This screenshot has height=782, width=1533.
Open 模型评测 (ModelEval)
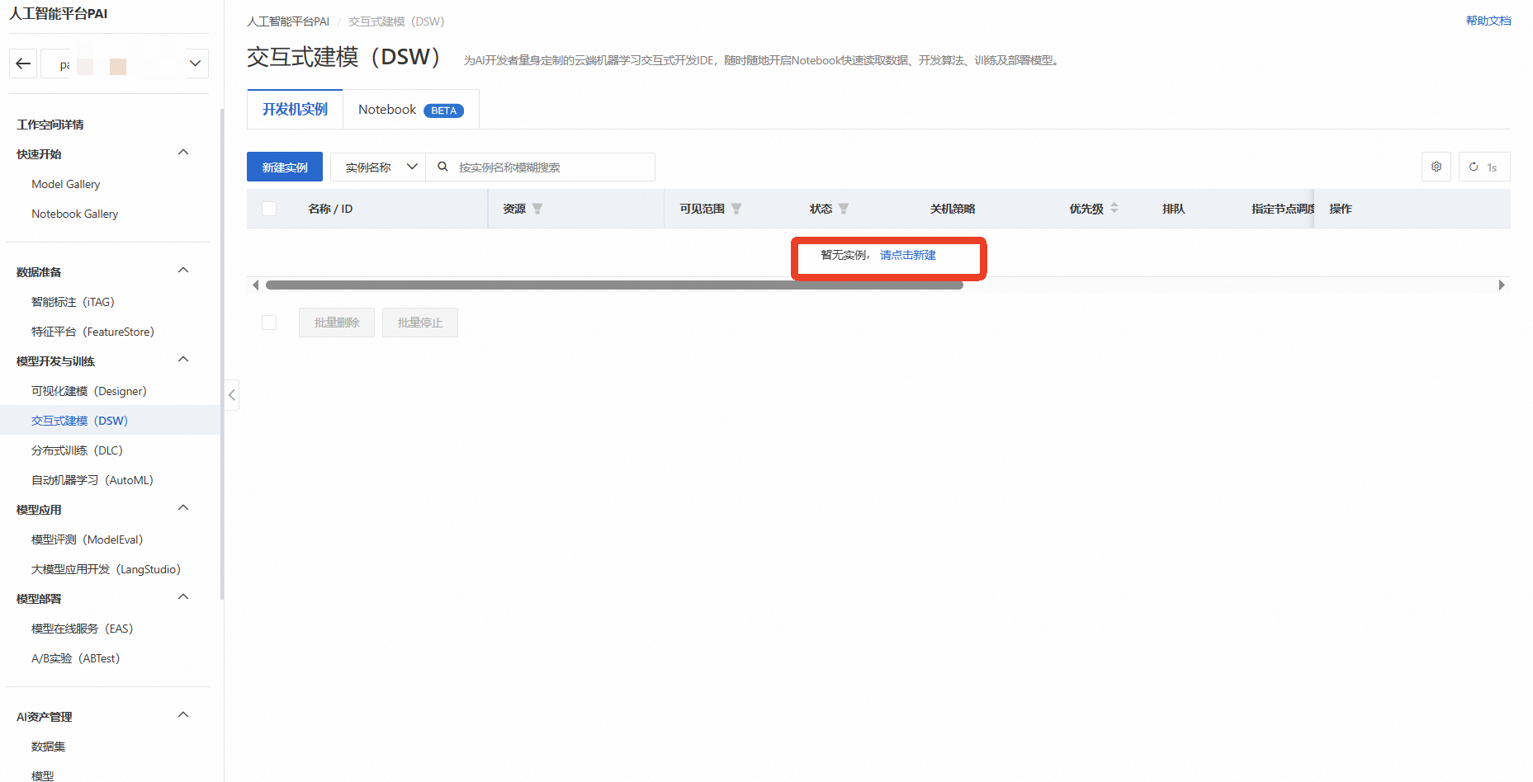[87, 539]
